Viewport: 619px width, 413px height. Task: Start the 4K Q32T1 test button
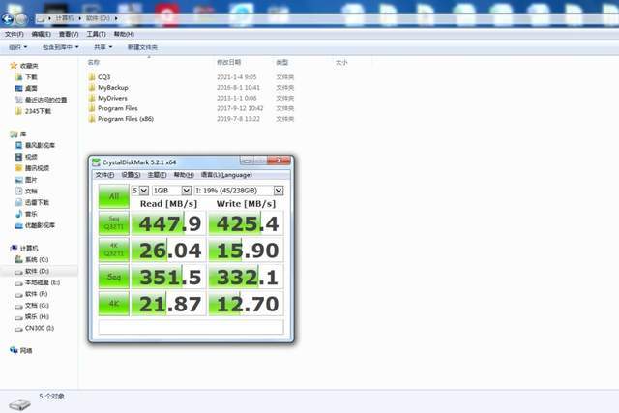(x=114, y=250)
